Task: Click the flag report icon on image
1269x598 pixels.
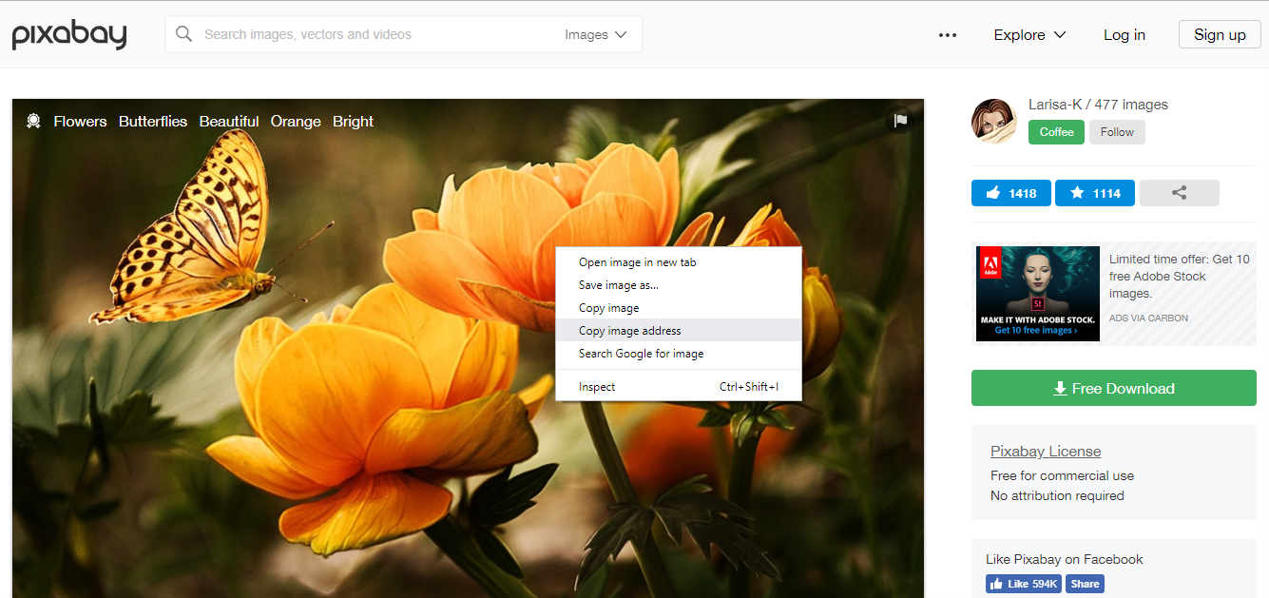Action: coord(900,121)
